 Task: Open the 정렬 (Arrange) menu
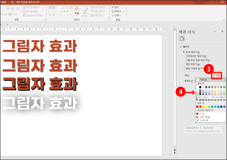point(77,11)
